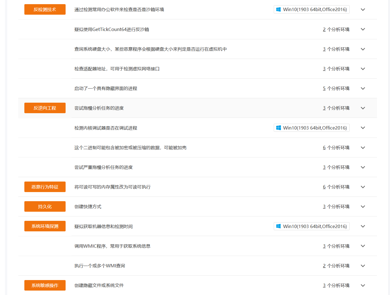Select text 疑似使用GetTickCount64进行反沙箱
Image resolution: width=390 pixels, height=295 pixels.
tap(112, 29)
